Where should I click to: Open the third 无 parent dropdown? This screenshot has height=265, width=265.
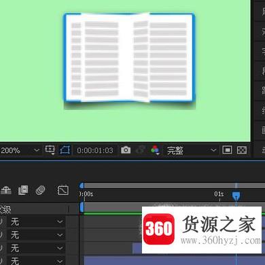36,248
